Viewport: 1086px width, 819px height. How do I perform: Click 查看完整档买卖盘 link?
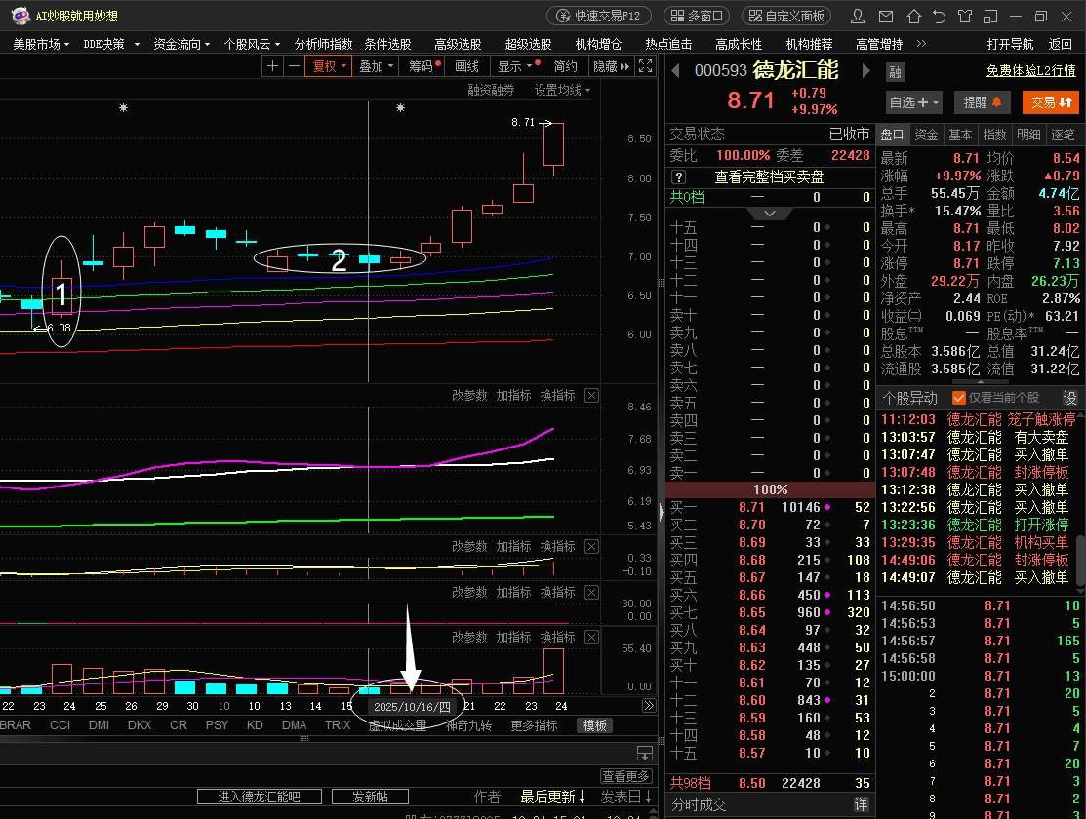click(x=769, y=177)
